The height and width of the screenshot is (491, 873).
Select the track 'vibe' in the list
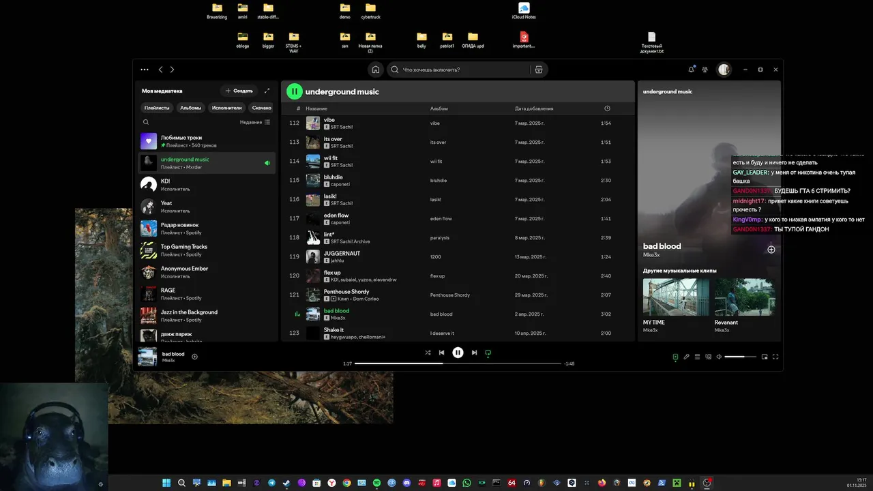pyautogui.click(x=458, y=123)
